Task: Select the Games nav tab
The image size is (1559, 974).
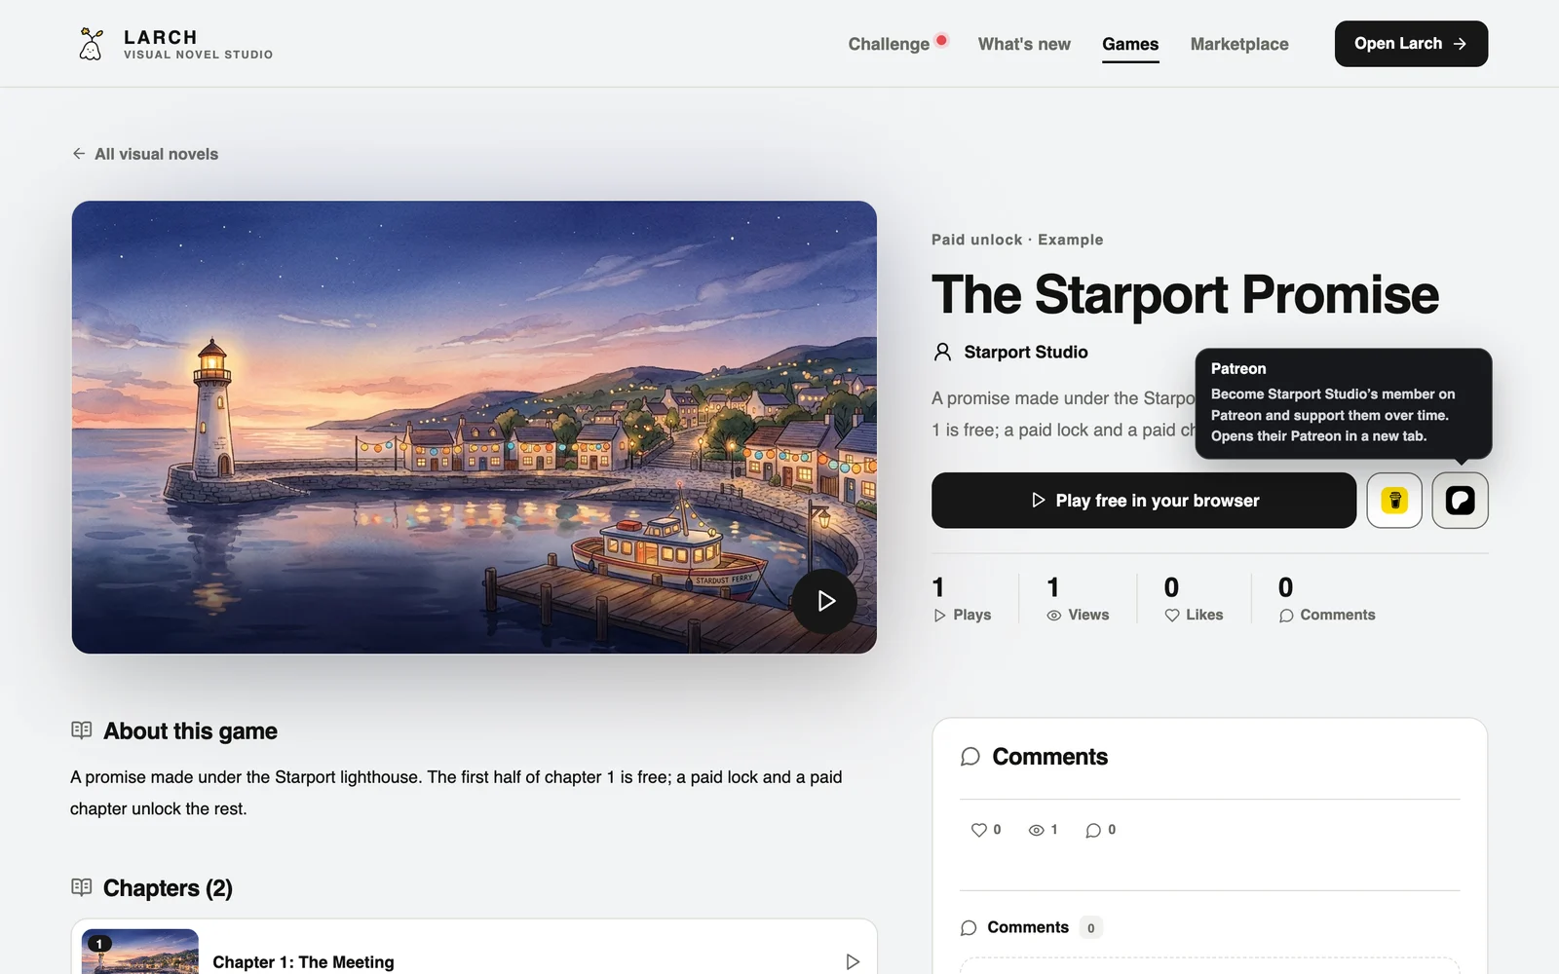Action: 1130,44
